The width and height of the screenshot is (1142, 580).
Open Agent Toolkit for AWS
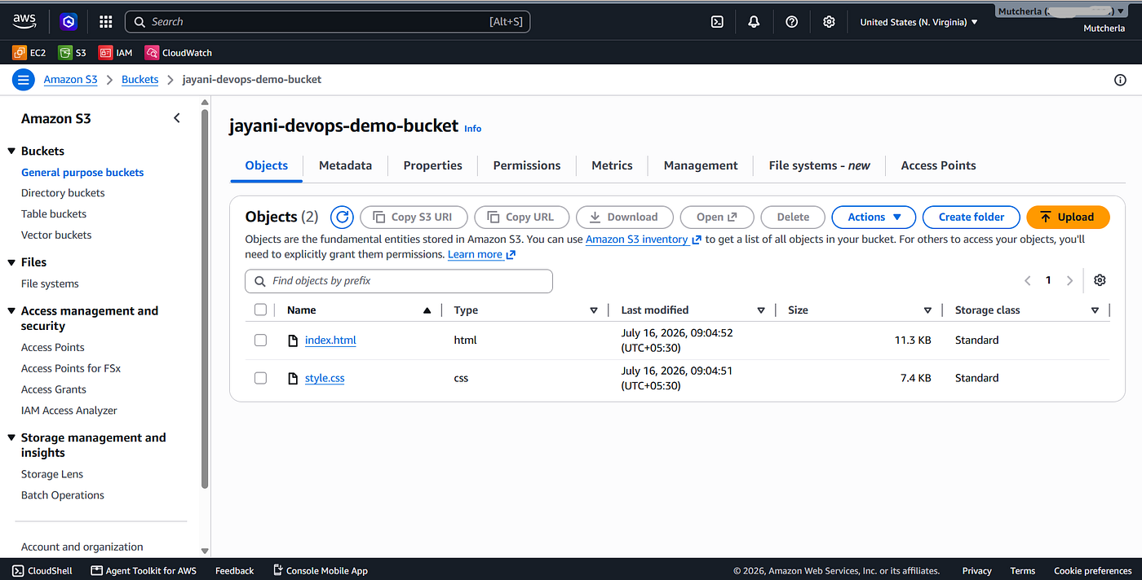[144, 570]
